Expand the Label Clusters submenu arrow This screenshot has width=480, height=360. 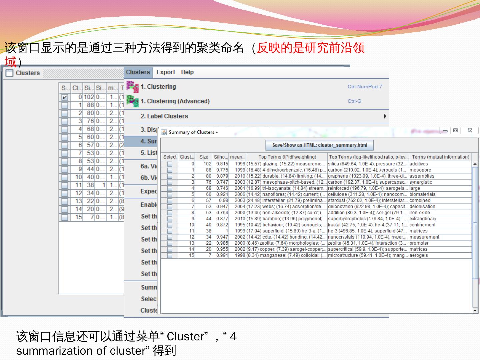[x=385, y=116]
